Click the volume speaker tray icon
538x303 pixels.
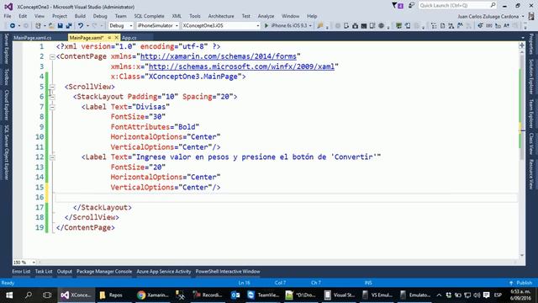tap(477, 295)
